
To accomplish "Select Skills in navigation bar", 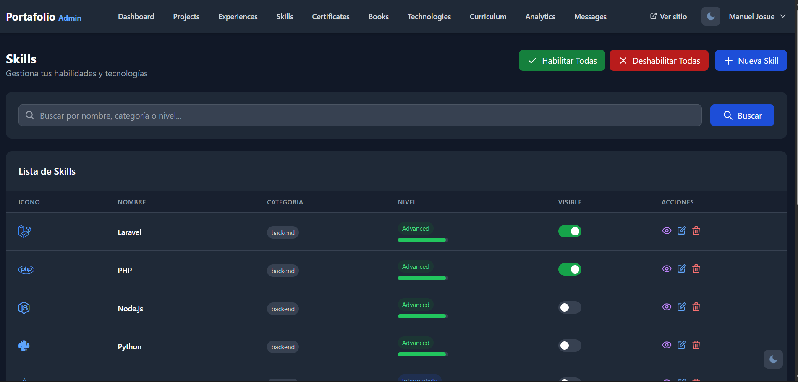I will [285, 16].
